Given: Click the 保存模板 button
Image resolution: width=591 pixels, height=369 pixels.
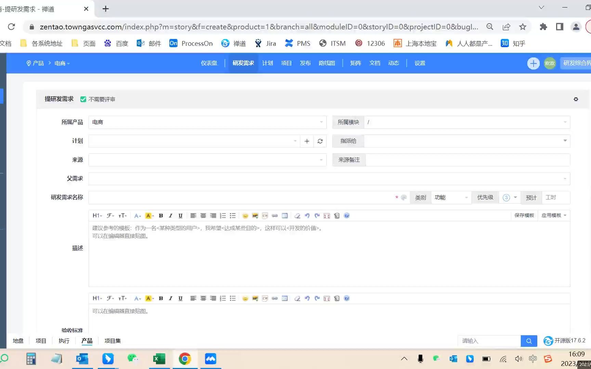Looking at the screenshot, I should click(524, 215).
